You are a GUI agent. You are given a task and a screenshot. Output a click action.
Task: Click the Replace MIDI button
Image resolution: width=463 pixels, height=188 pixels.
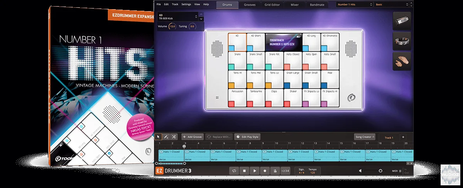(218, 137)
